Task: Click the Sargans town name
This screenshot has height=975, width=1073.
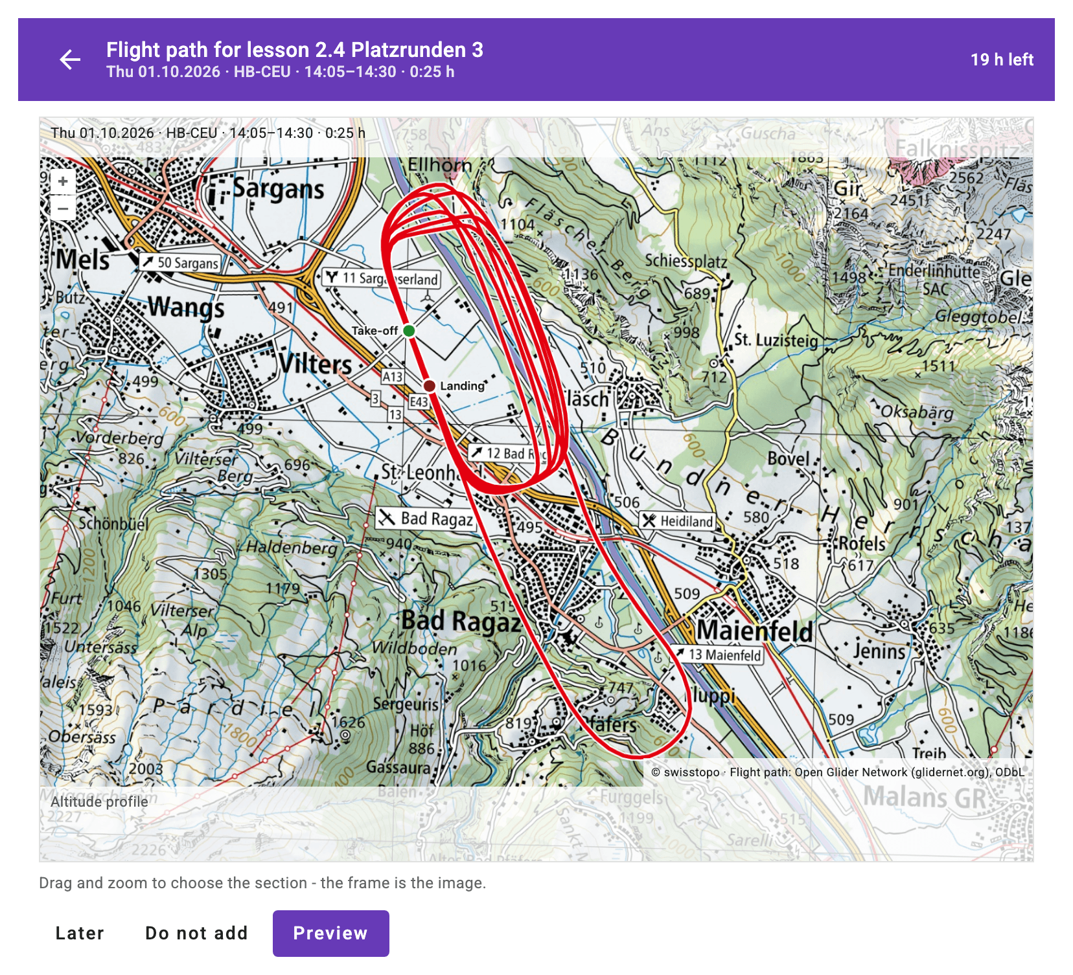Action: tap(278, 189)
